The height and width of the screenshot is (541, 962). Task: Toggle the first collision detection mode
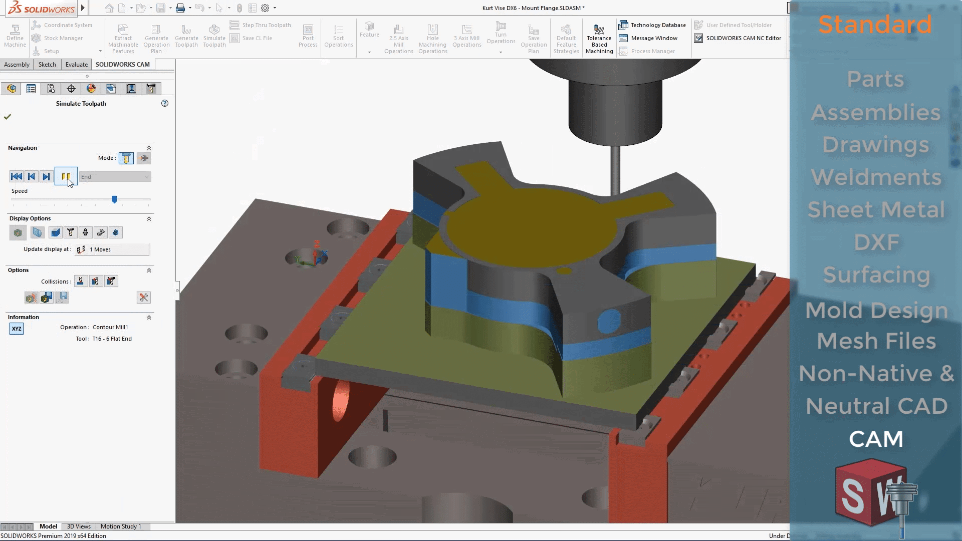pos(80,281)
